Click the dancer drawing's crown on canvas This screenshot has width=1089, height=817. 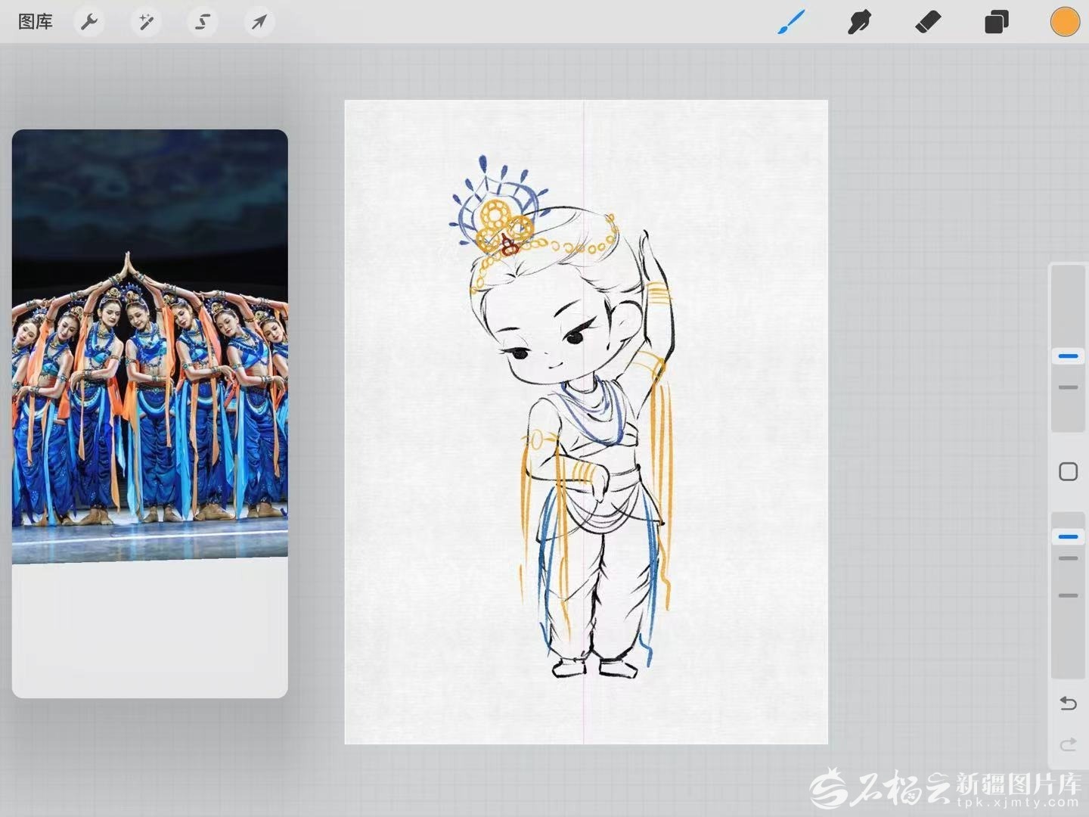click(x=499, y=210)
